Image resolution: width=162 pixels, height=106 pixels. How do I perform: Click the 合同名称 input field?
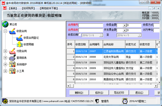pos(91,30)
